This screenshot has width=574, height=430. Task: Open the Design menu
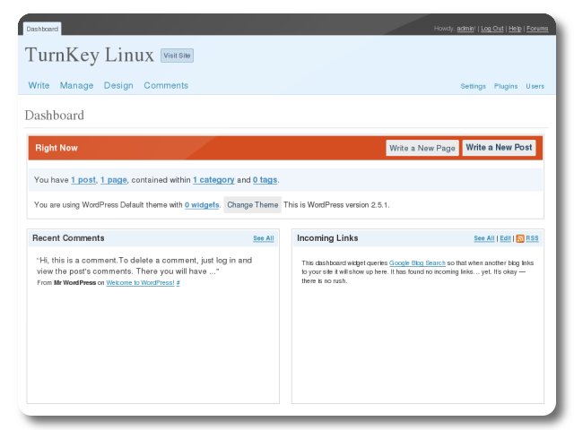point(118,86)
